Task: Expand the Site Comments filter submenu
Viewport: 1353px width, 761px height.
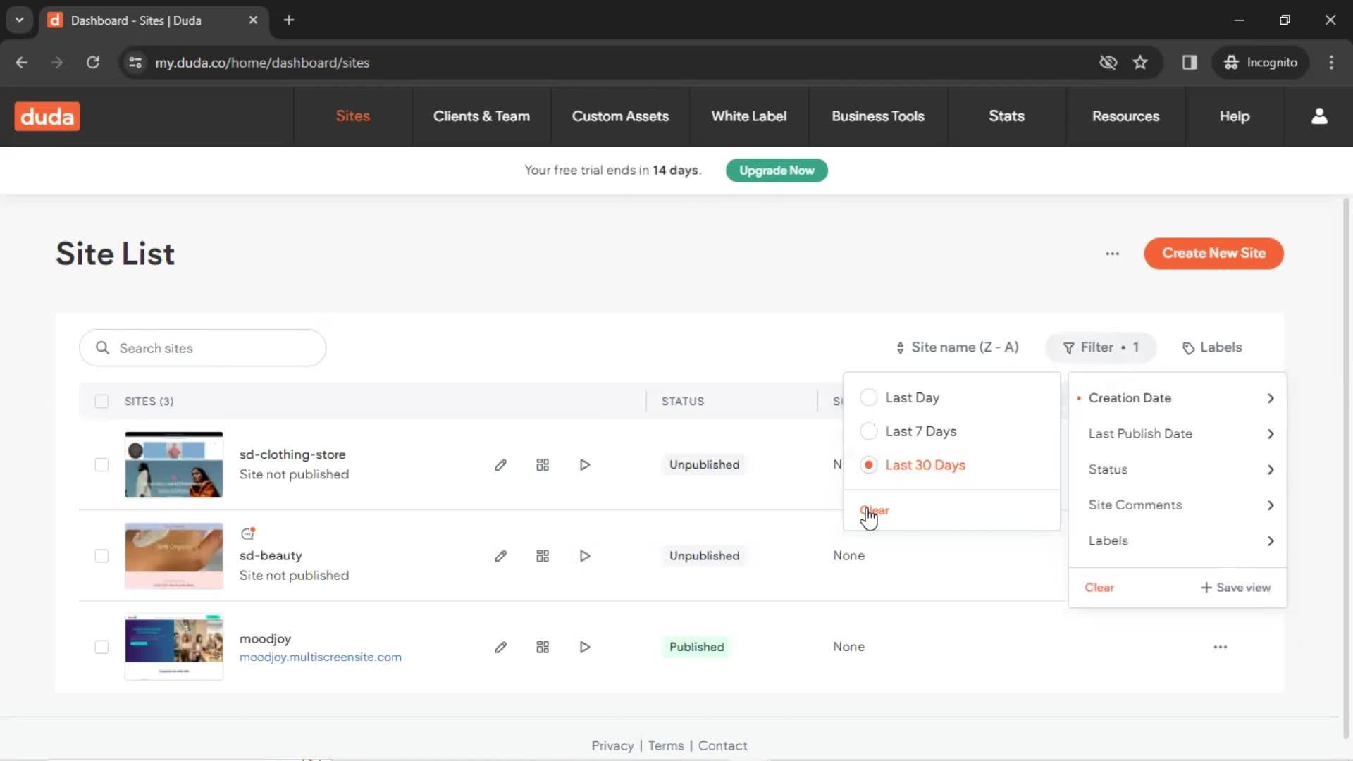Action: tap(1178, 505)
